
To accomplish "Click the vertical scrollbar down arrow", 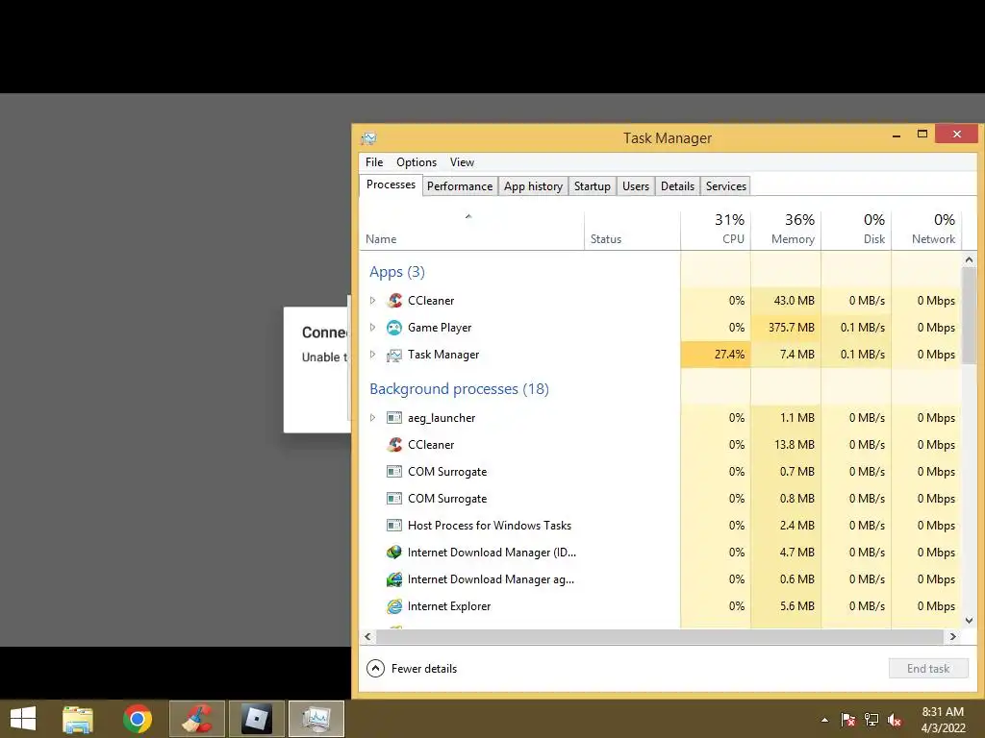I will click(x=969, y=620).
